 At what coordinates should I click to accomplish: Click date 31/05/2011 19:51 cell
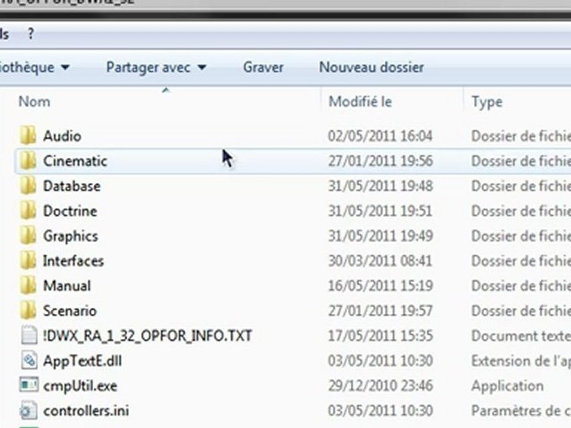380,211
